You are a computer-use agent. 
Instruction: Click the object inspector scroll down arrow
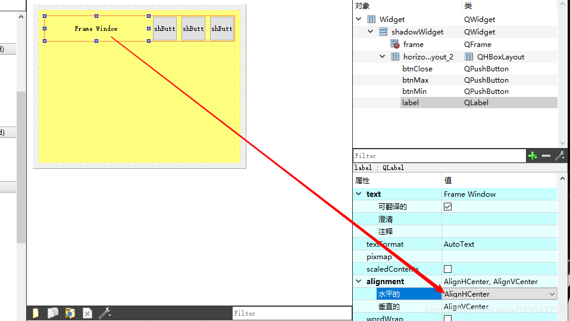[x=562, y=143]
